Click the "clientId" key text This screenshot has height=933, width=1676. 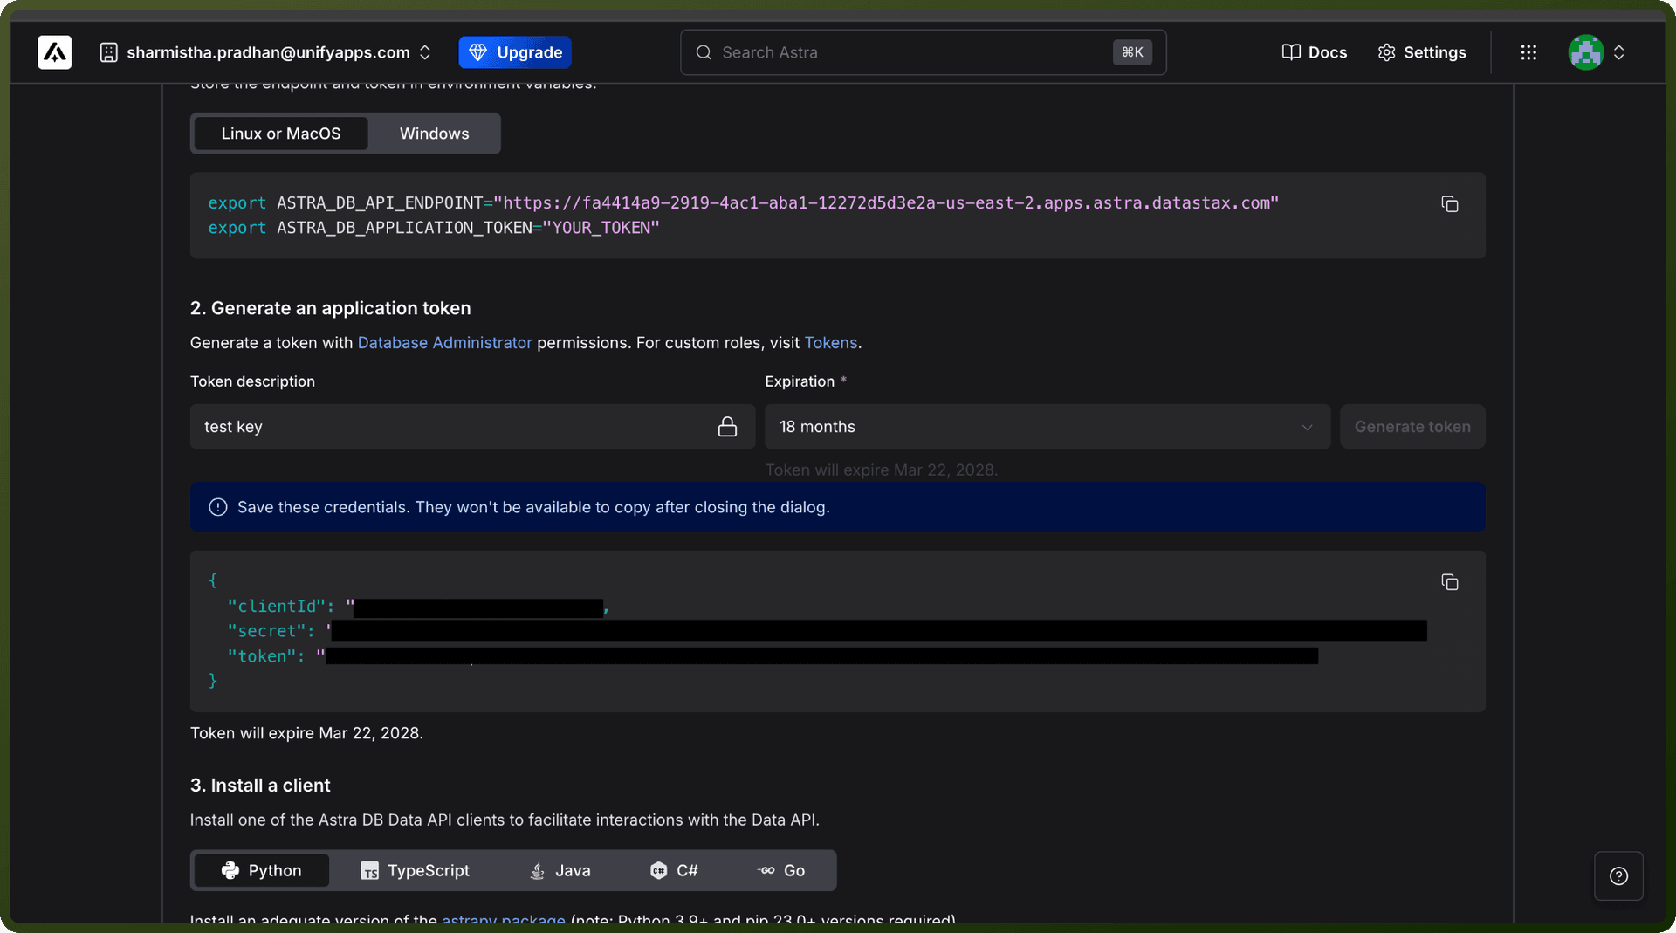276,607
